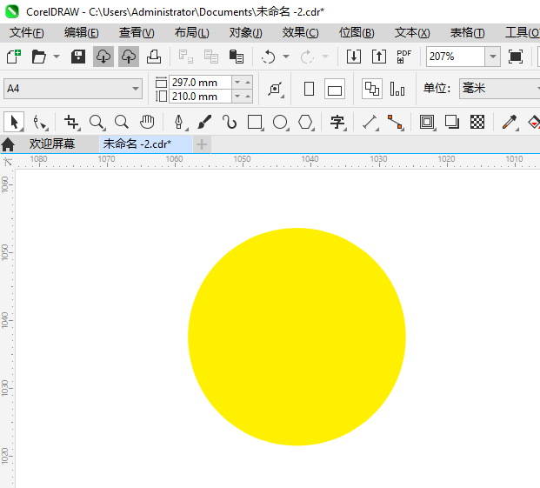Select the Transparency checkerboard tool
The image size is (540, 488).
pos(477,123)
